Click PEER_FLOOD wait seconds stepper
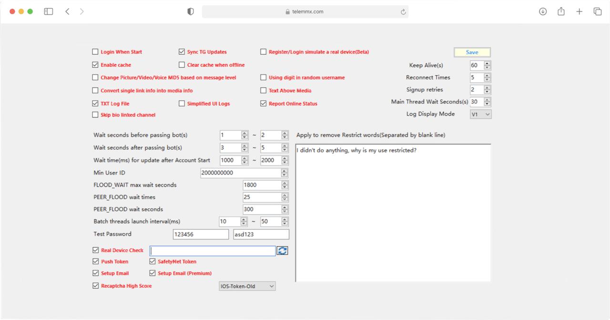 click(285, 210)
